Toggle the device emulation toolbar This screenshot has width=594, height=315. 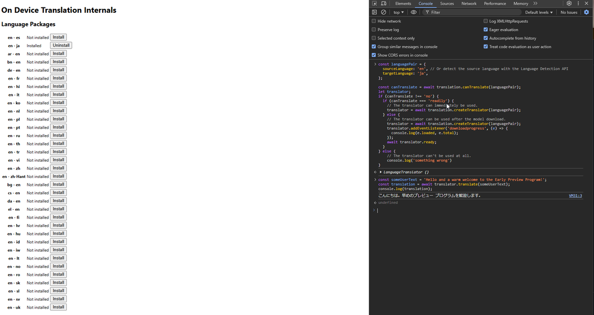[384, 3]
